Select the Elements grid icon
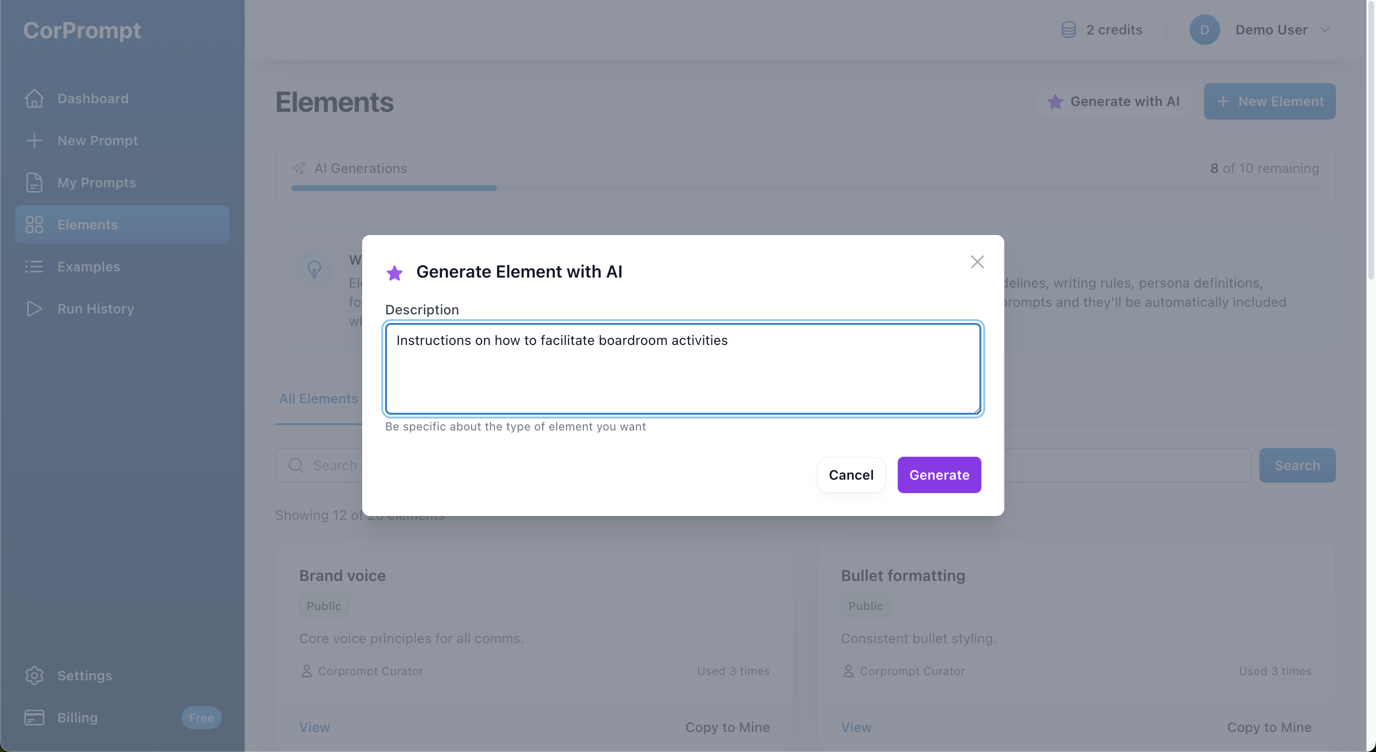 click(34, 225)
